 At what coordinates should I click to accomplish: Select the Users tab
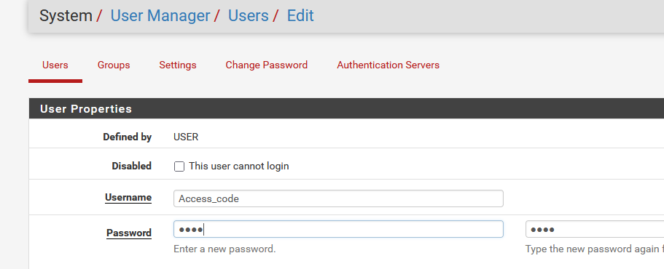(55, 65)
